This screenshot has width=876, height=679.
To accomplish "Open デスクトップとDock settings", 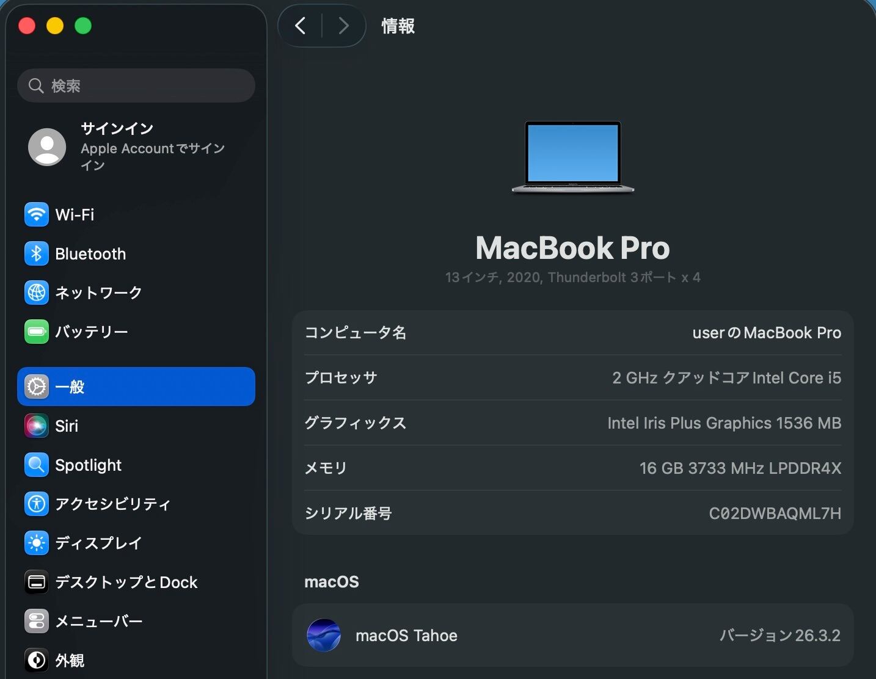I will (x=136, y=583).
